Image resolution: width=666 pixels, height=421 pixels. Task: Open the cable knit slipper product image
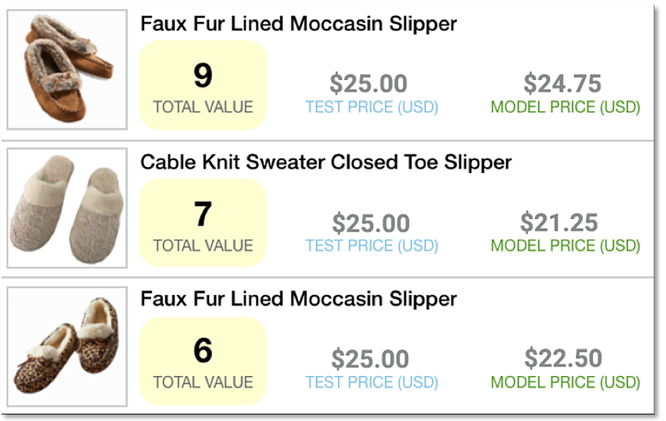[x=67, y=207]
